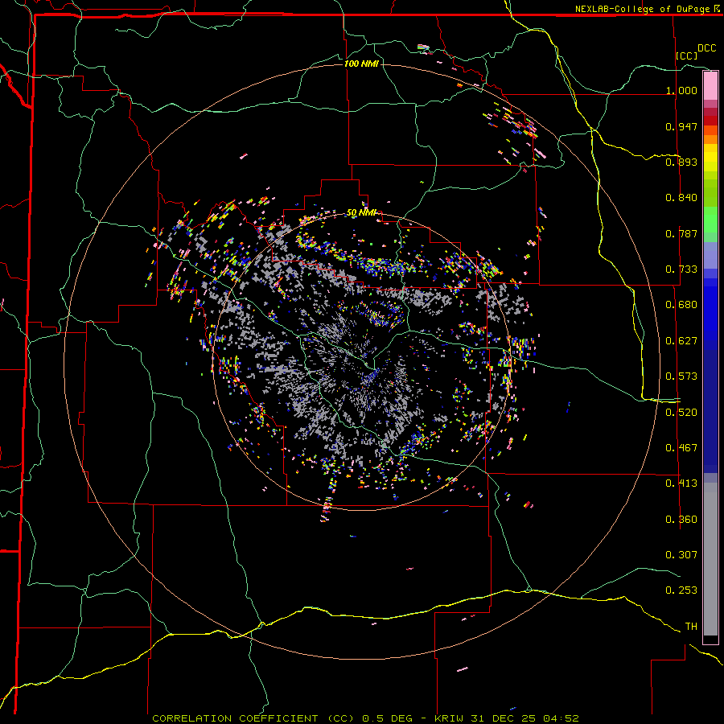Click the 50 NMI range ring label
Viewport: 724px width, 724px height.
click(361, 213)
